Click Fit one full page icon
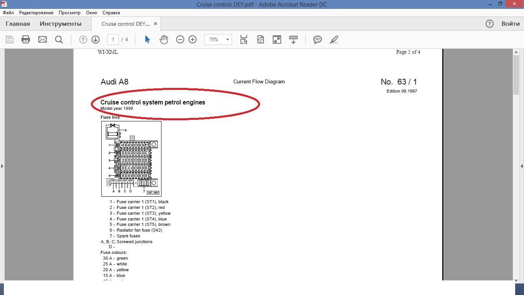 pyautogui.click(x=260, y=40)
